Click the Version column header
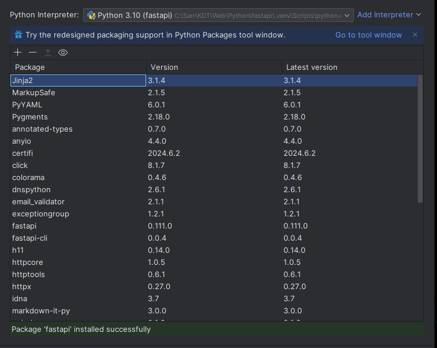 click(x=214, y=67)
